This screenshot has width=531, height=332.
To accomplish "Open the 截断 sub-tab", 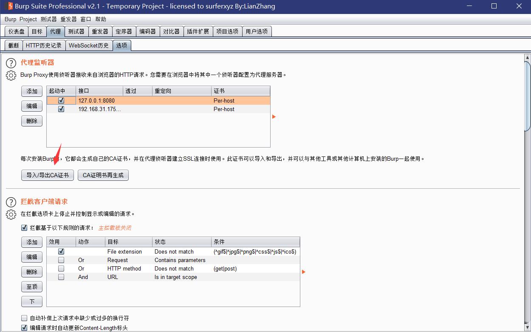I will [x=14, y=45].
